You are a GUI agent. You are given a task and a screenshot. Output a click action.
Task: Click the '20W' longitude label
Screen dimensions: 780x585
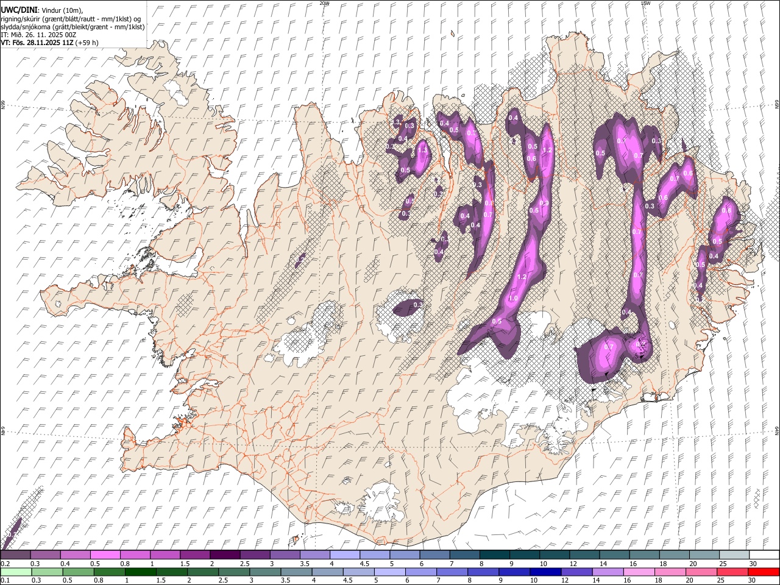pos(324,3)
